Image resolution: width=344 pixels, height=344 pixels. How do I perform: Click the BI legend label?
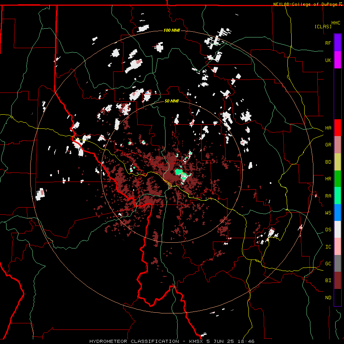point(328,281)
